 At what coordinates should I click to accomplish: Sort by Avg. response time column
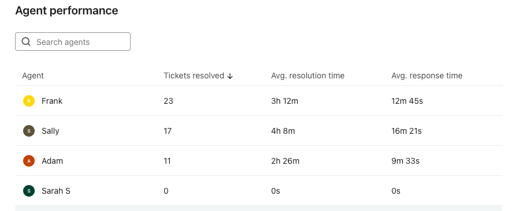click(x=427, y=76)
